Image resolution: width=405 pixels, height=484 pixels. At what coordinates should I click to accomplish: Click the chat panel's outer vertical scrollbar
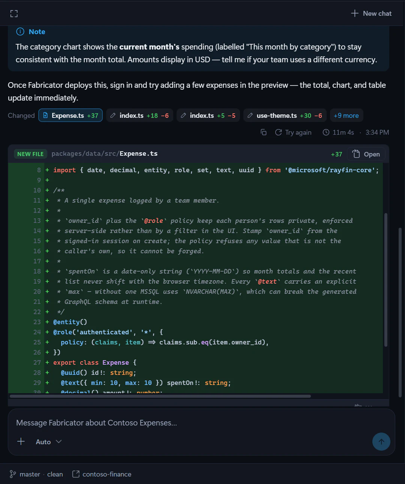tap(400, 311)
